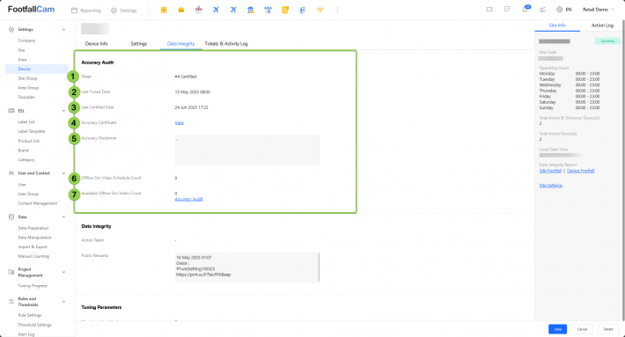Open the Settings top menu
This screenshot has width=625, height=337.
(x=124, y=11)
